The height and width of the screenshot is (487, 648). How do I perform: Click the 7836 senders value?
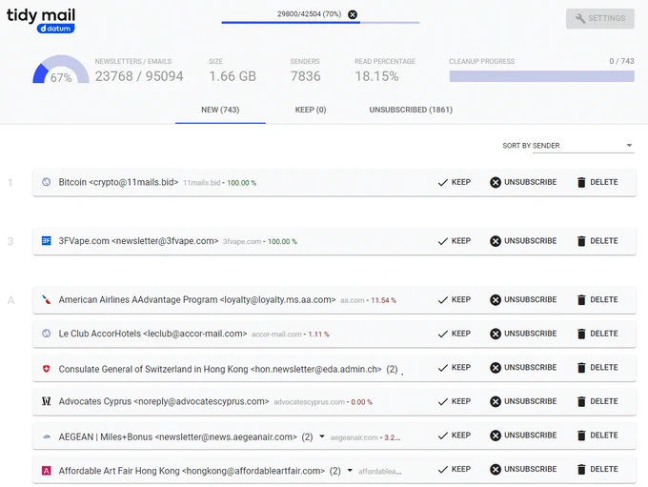coord(305,76)
